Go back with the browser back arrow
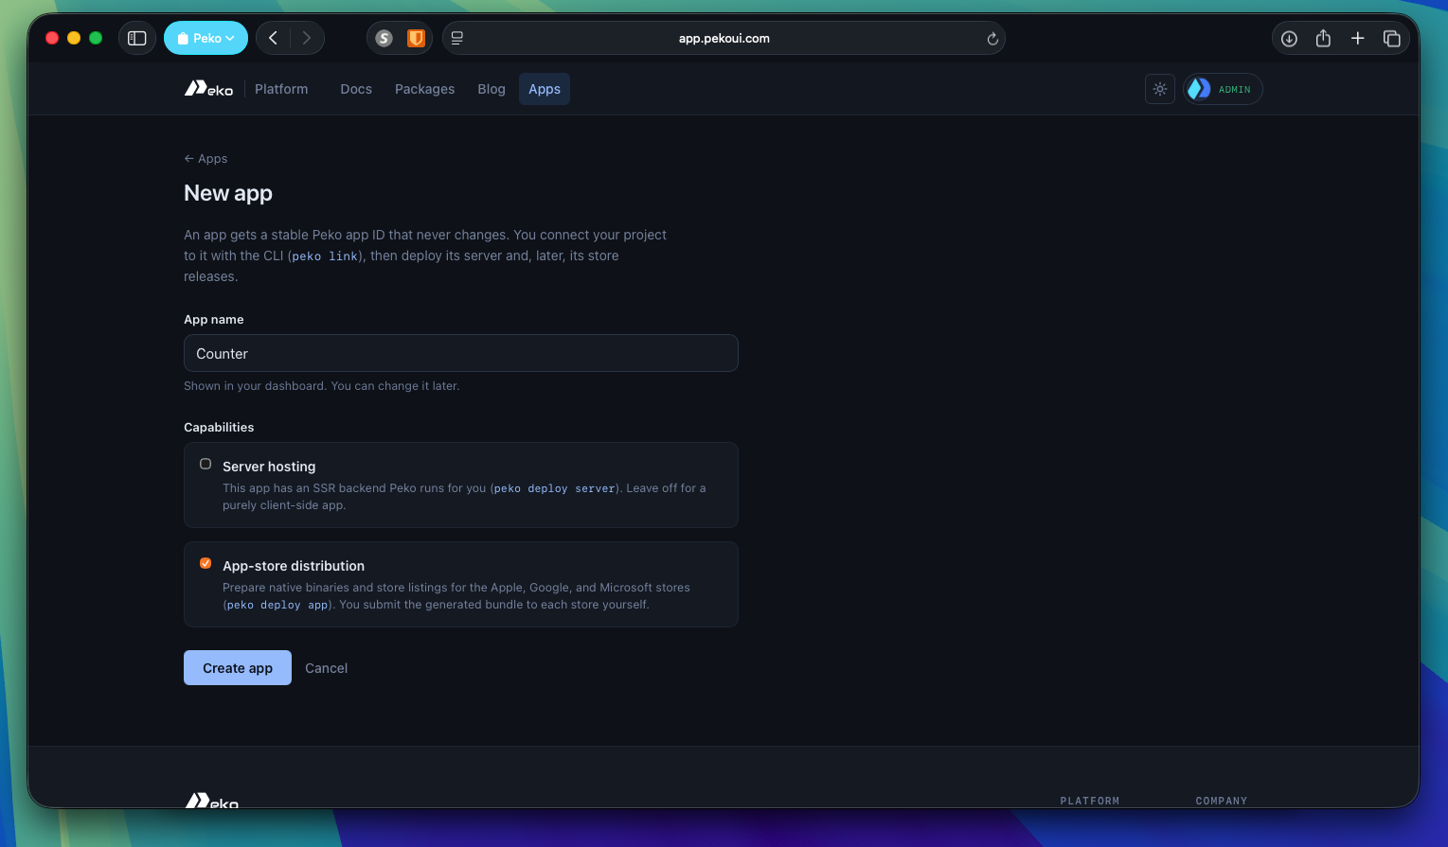This screenshot has width=1448, height=847. click(273, 38)
